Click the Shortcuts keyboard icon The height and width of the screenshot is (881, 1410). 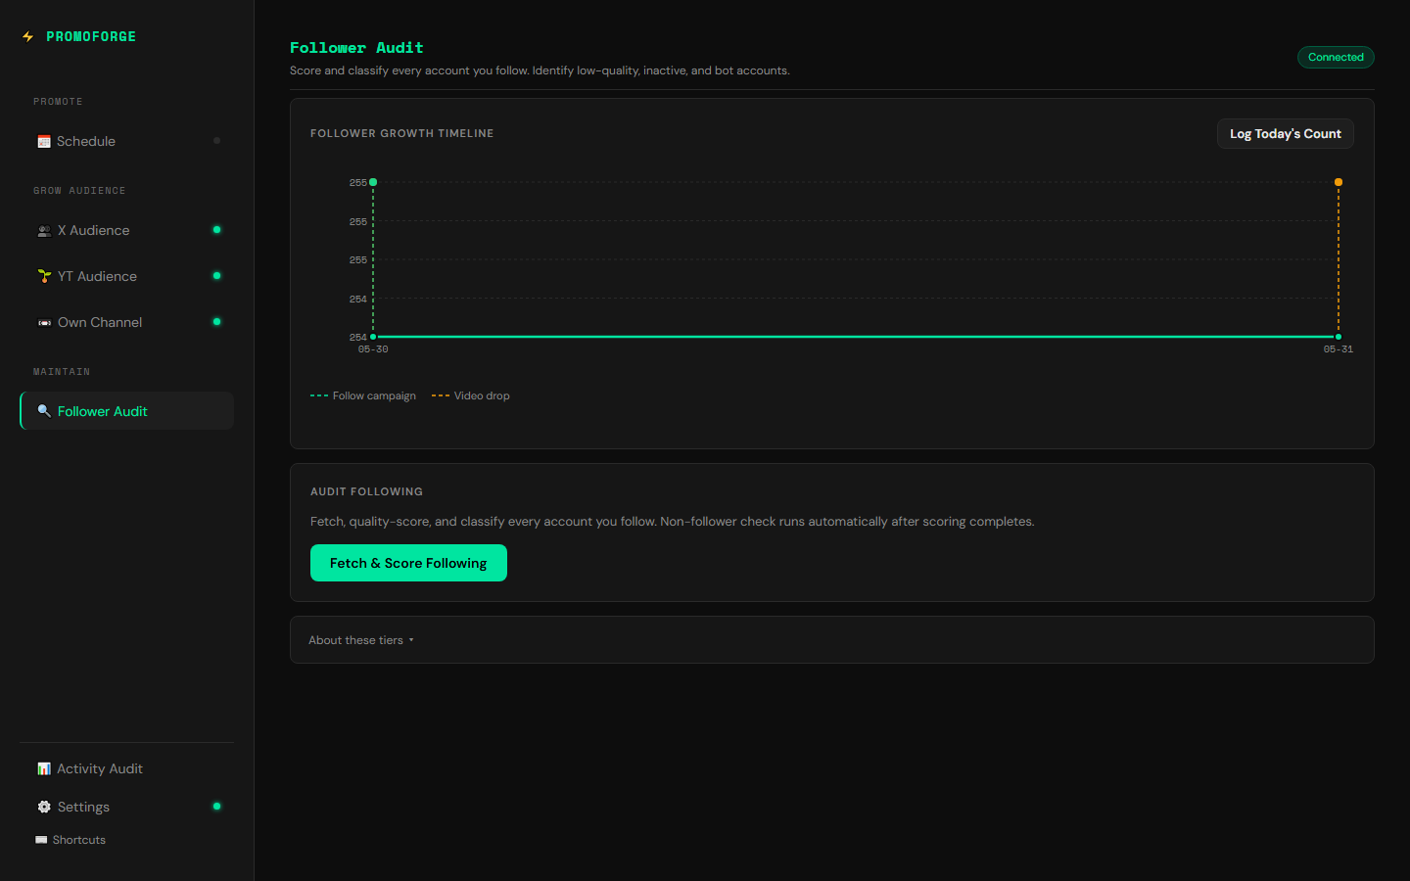(x=41, y=840)
